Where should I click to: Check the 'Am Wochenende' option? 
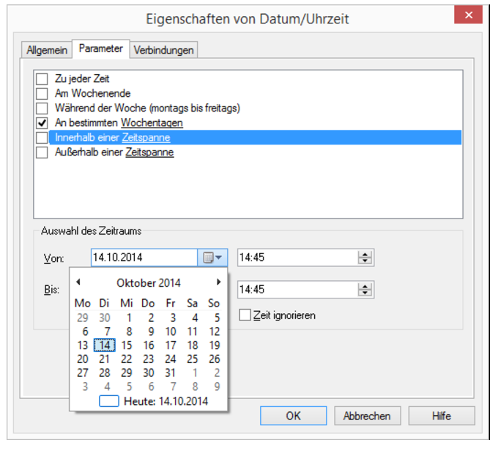(42, 93)
